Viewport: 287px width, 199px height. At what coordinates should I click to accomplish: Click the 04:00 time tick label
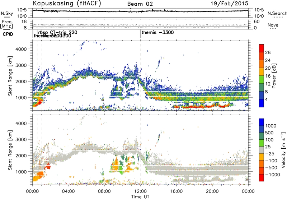coord(69,191)
